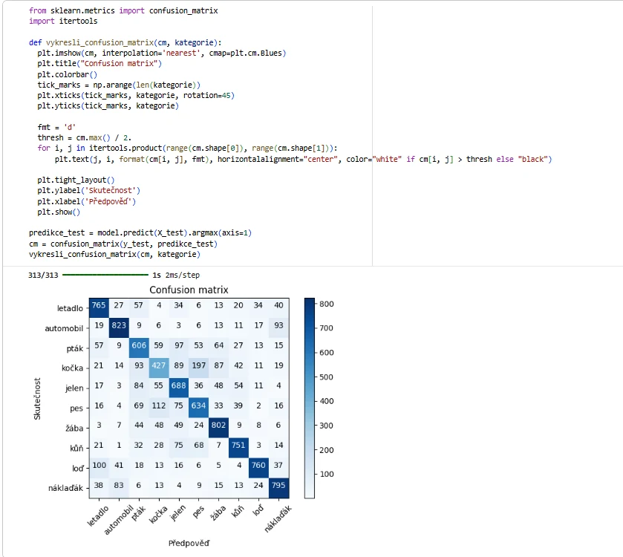The width and height of the screenshot is (623, 557).
Task: Click the 'def vykresli_confusion_matrix' function definition line
Action: click(125, 42)
